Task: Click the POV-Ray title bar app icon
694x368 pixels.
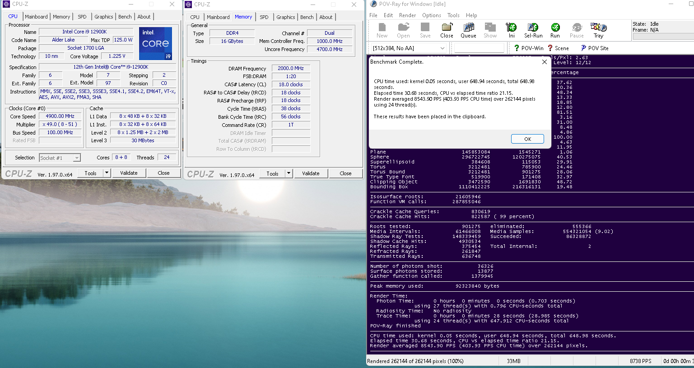Action: [373, 4]
